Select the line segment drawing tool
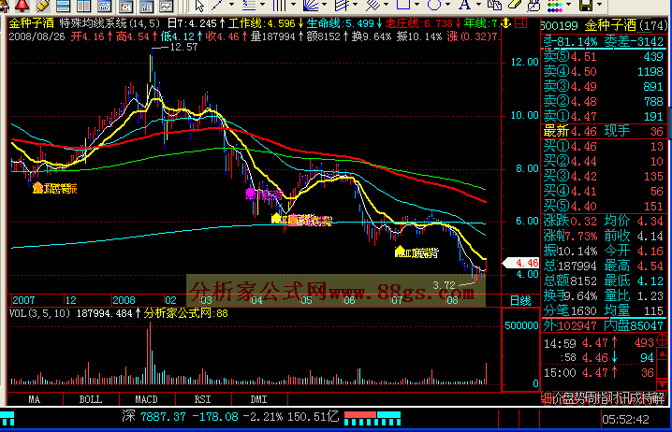 click(x=217, y=5)
